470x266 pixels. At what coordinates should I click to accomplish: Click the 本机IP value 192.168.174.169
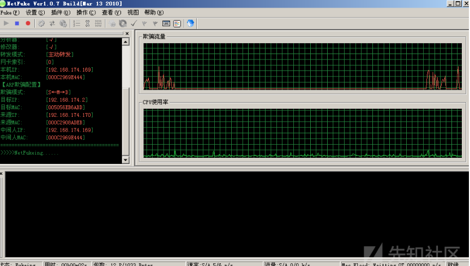[x=70, y=70]
